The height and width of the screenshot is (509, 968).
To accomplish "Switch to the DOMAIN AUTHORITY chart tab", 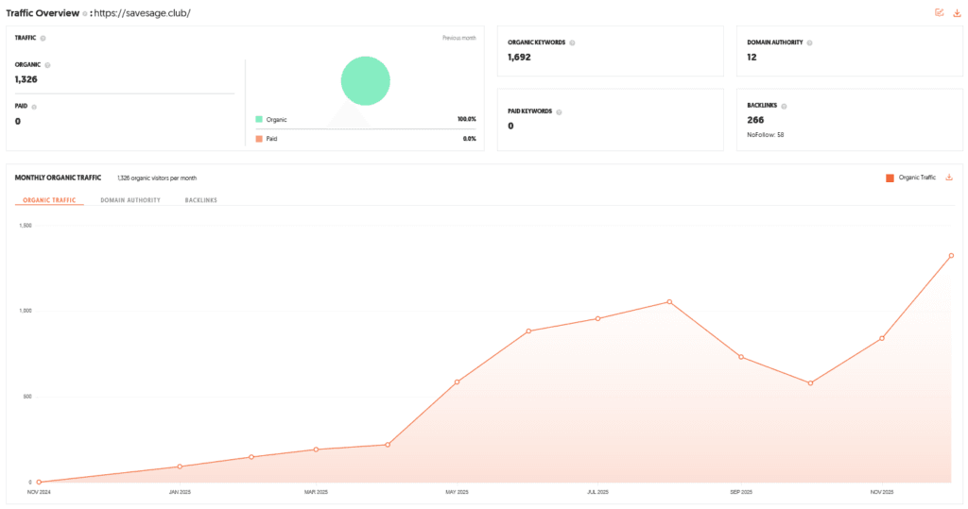I will pos(130,200).
